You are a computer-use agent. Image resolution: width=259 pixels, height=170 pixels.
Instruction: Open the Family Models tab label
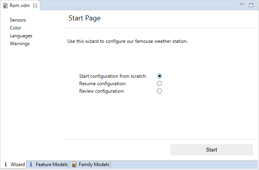pos(94,165)
